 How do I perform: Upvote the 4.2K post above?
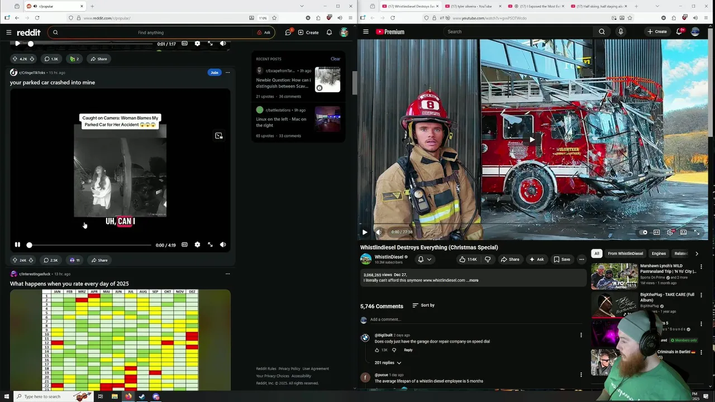coord(15,59)
